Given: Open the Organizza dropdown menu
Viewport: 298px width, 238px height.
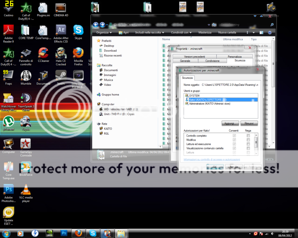Looking at the screenshot, I should pyautogui.click(x=103, y=32).
